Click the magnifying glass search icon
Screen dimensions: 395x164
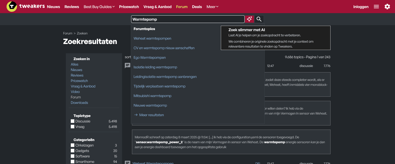(x=259, y=19)
